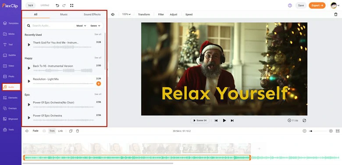Click the orange Export button
Screen dimensions: 342x165
click(317, 5)
